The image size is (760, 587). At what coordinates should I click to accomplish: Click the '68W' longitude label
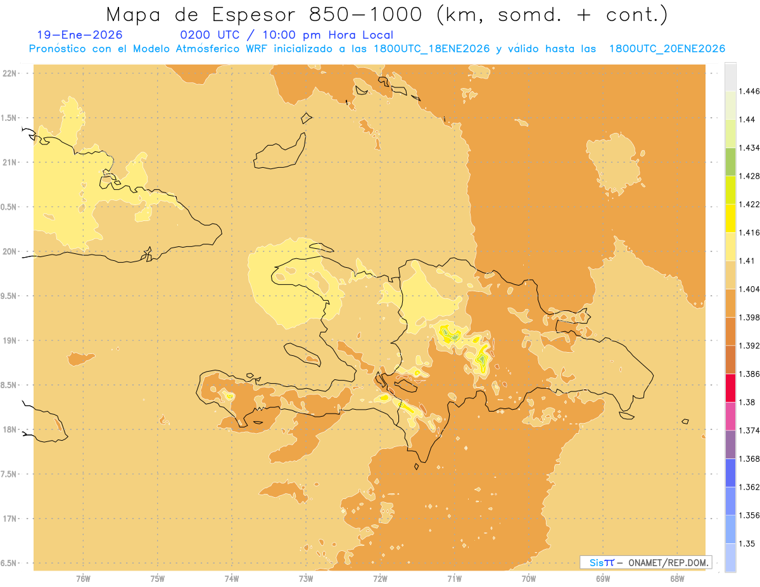click(677, 578)
